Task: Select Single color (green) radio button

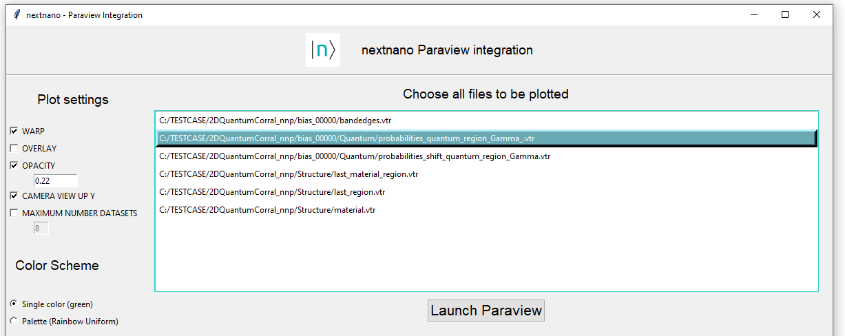Action: (14, 304)
